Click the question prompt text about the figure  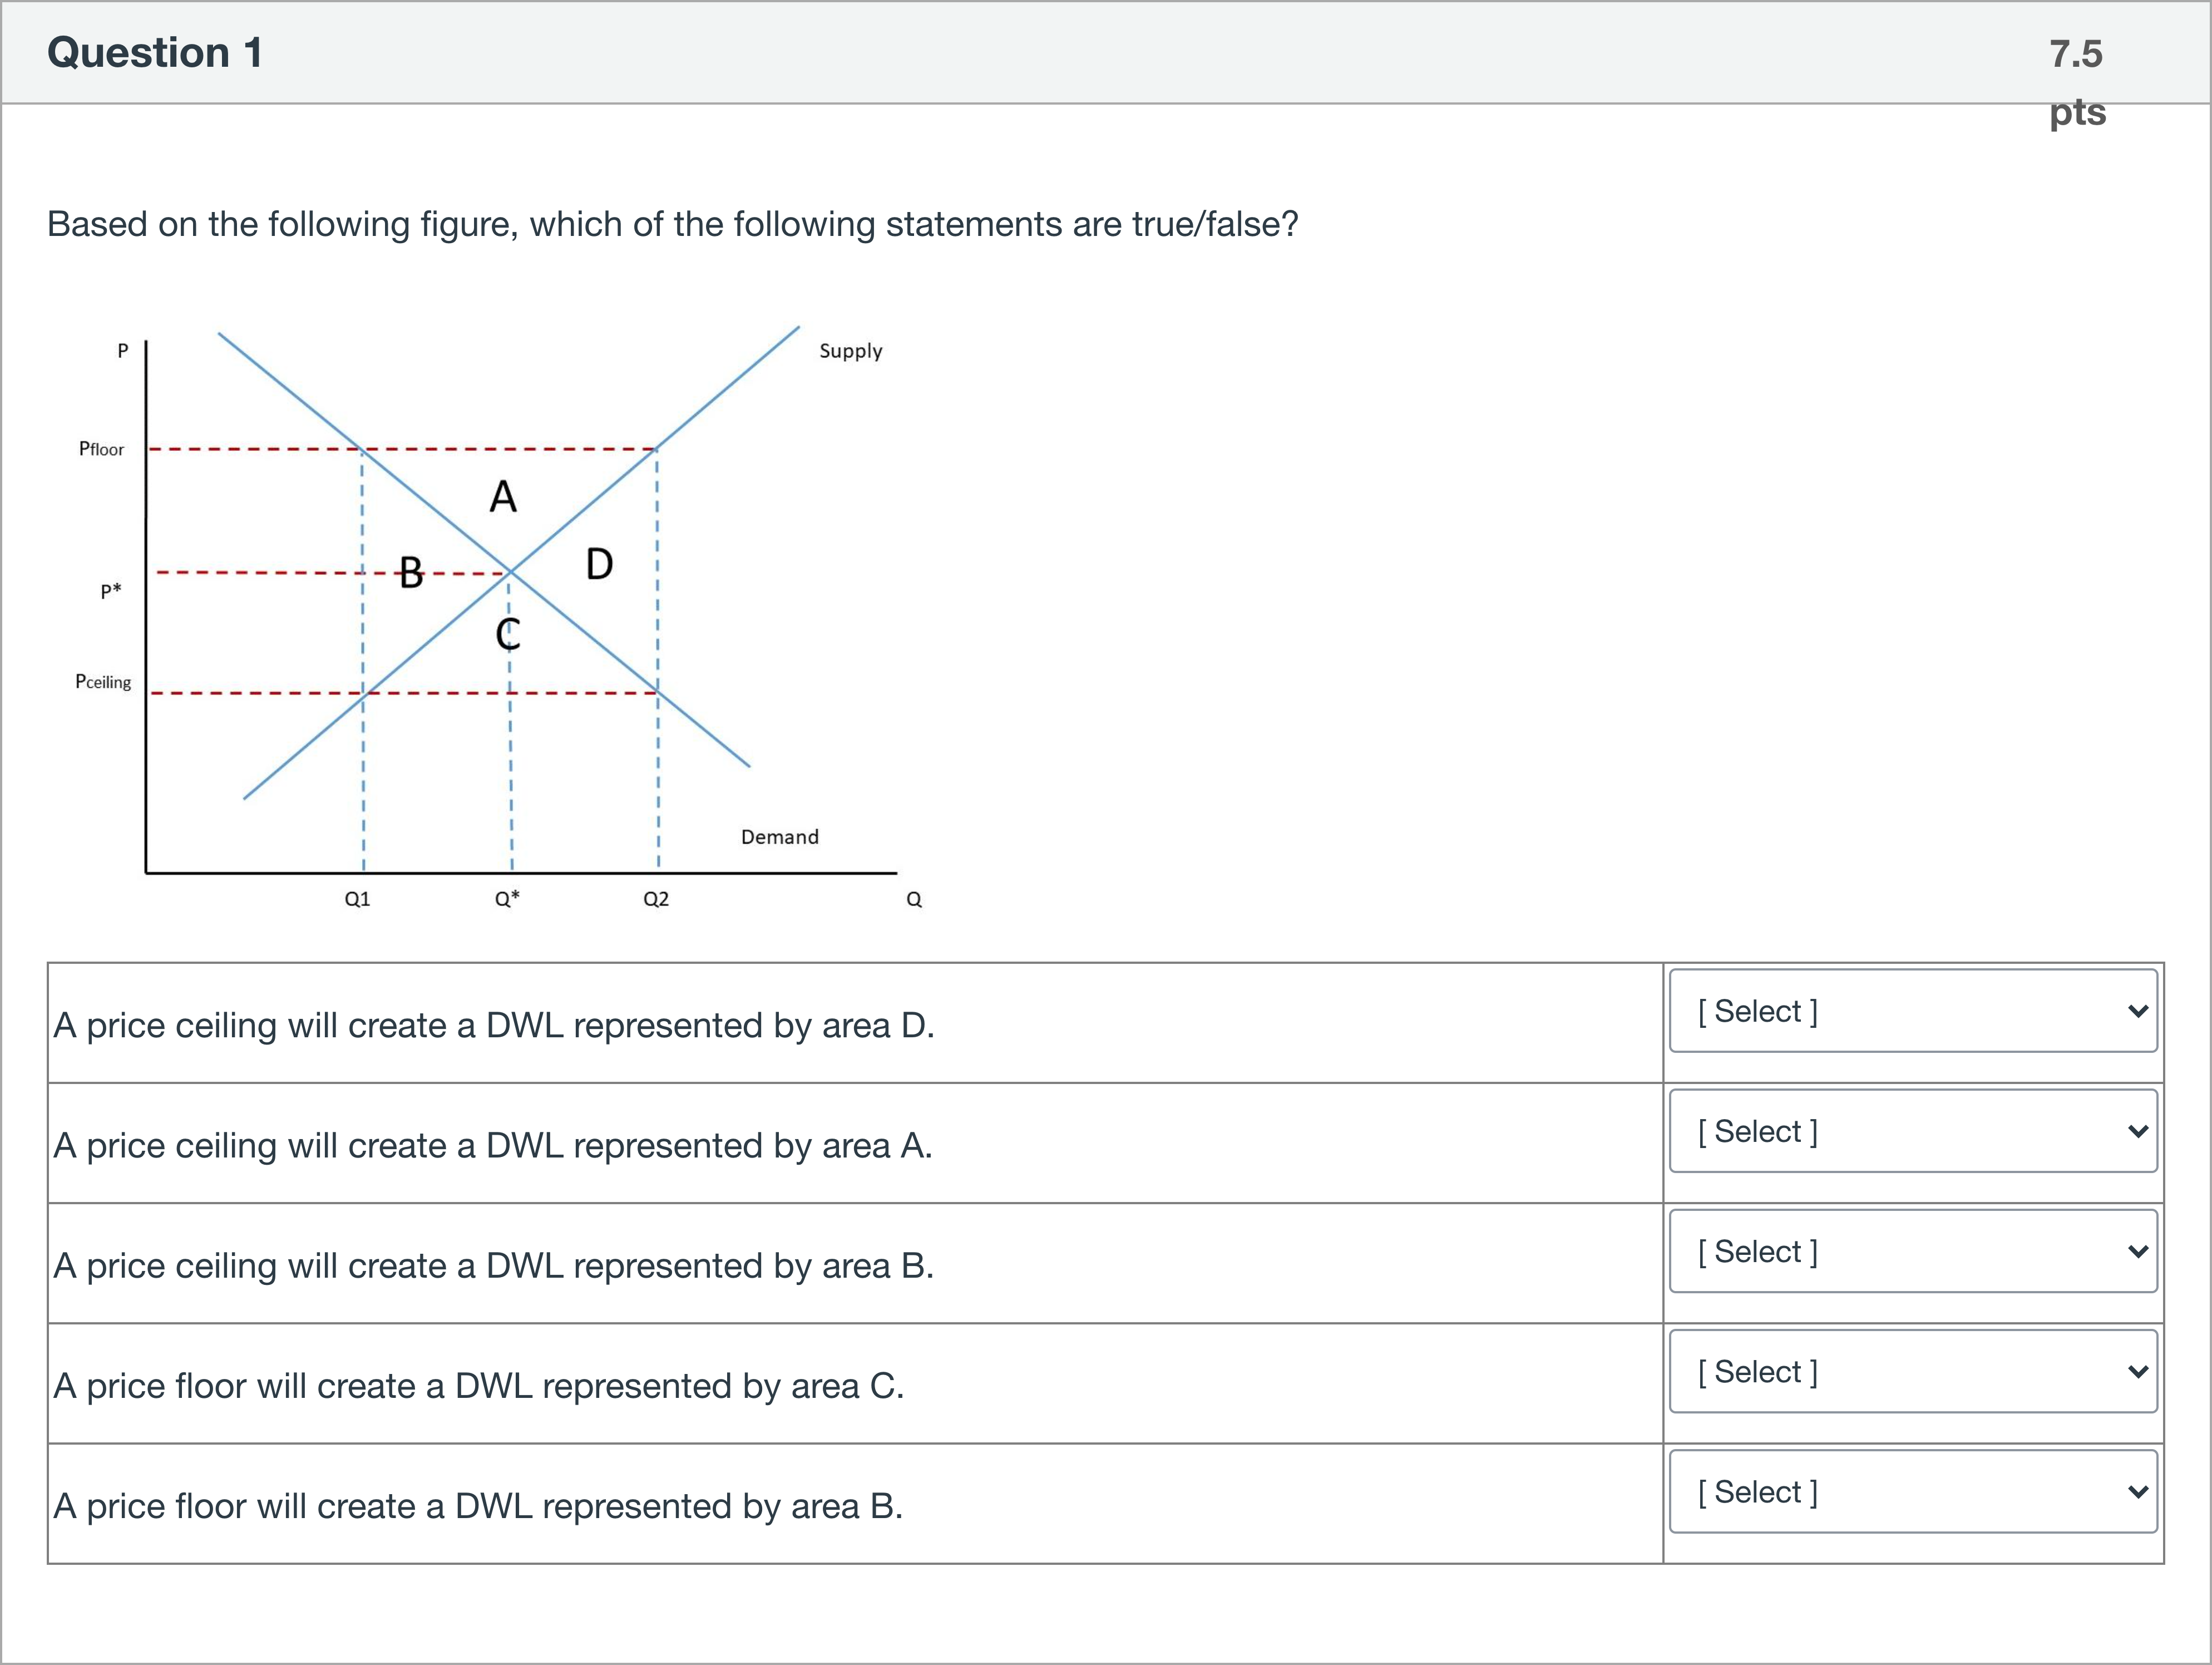(x=672, y=224)
